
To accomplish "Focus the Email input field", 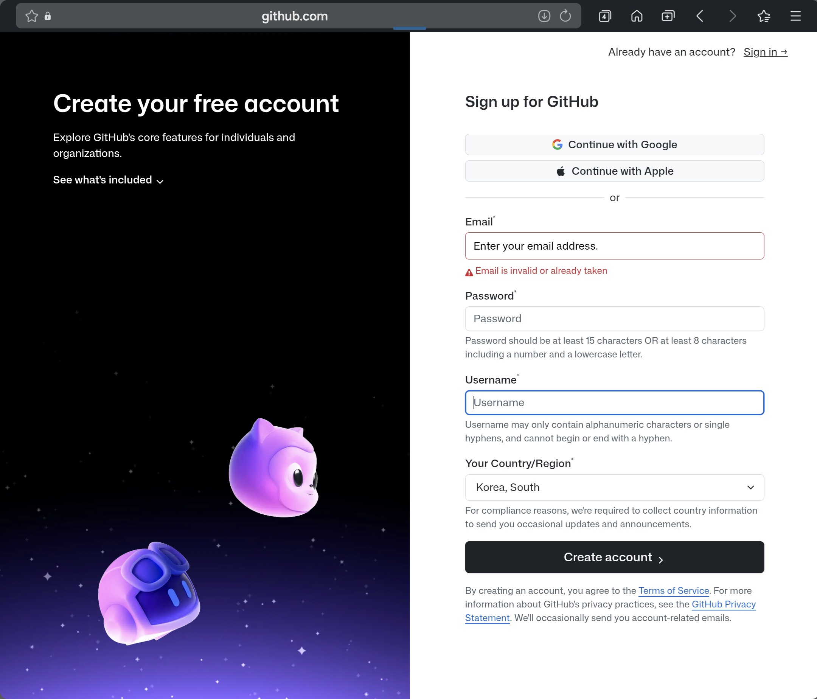I will [x=614, y=246].
